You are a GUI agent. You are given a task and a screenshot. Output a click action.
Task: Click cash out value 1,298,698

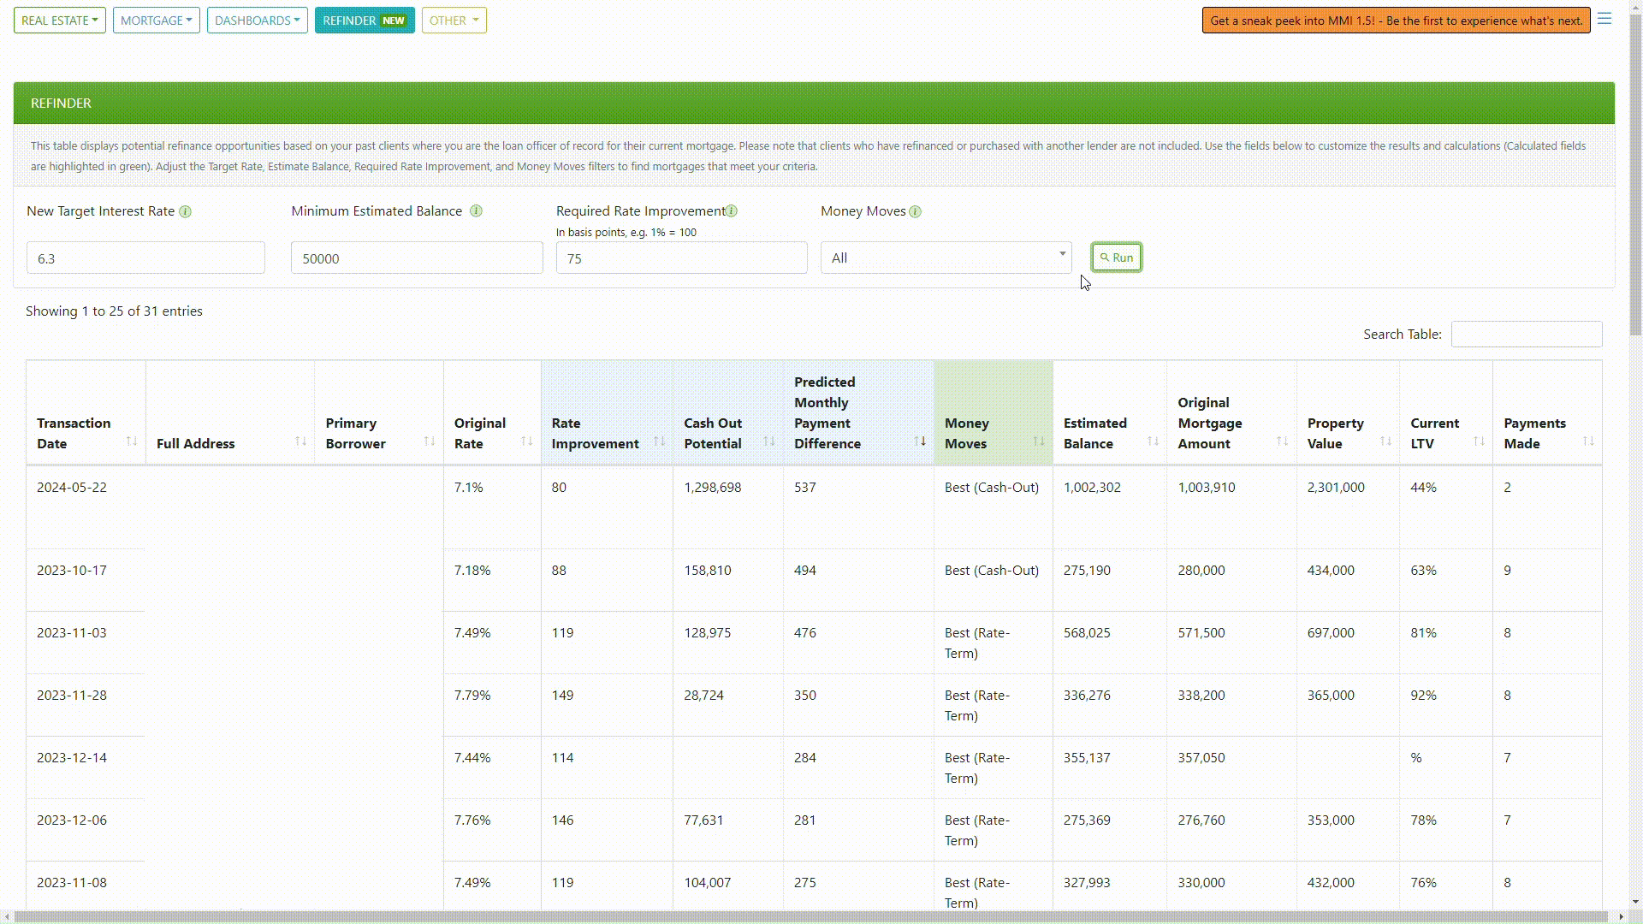pos(713,488)
